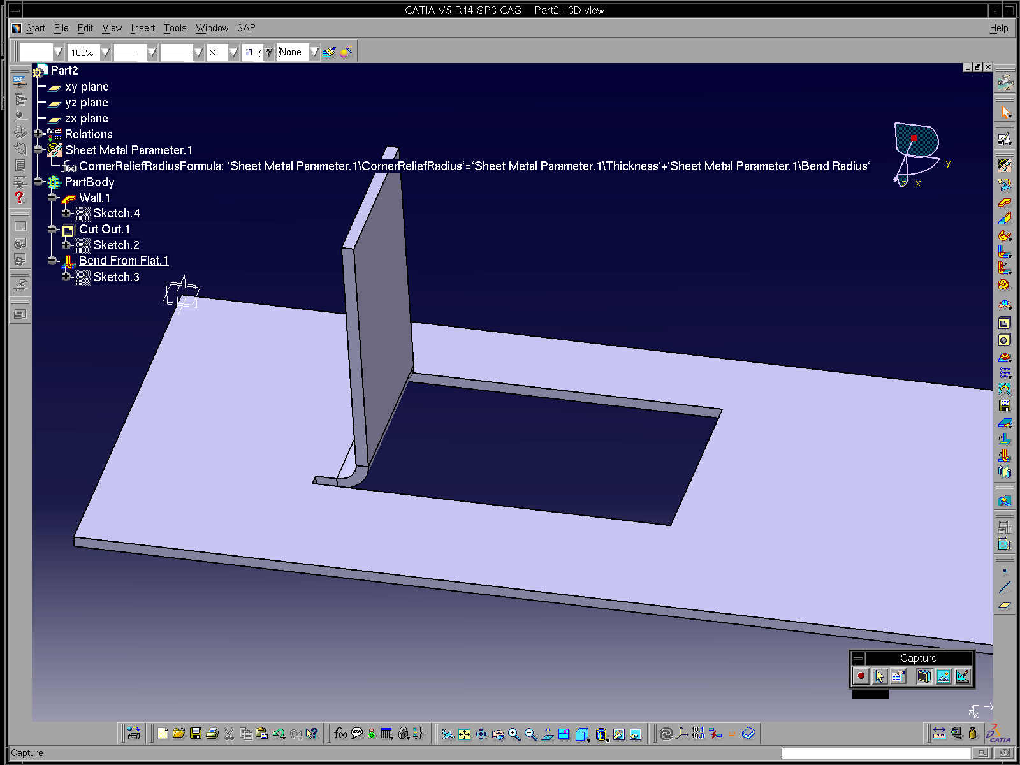Screen dimensions: 1020x765
Task: Toggle the Capture Options icon
Action: (898, 676)
